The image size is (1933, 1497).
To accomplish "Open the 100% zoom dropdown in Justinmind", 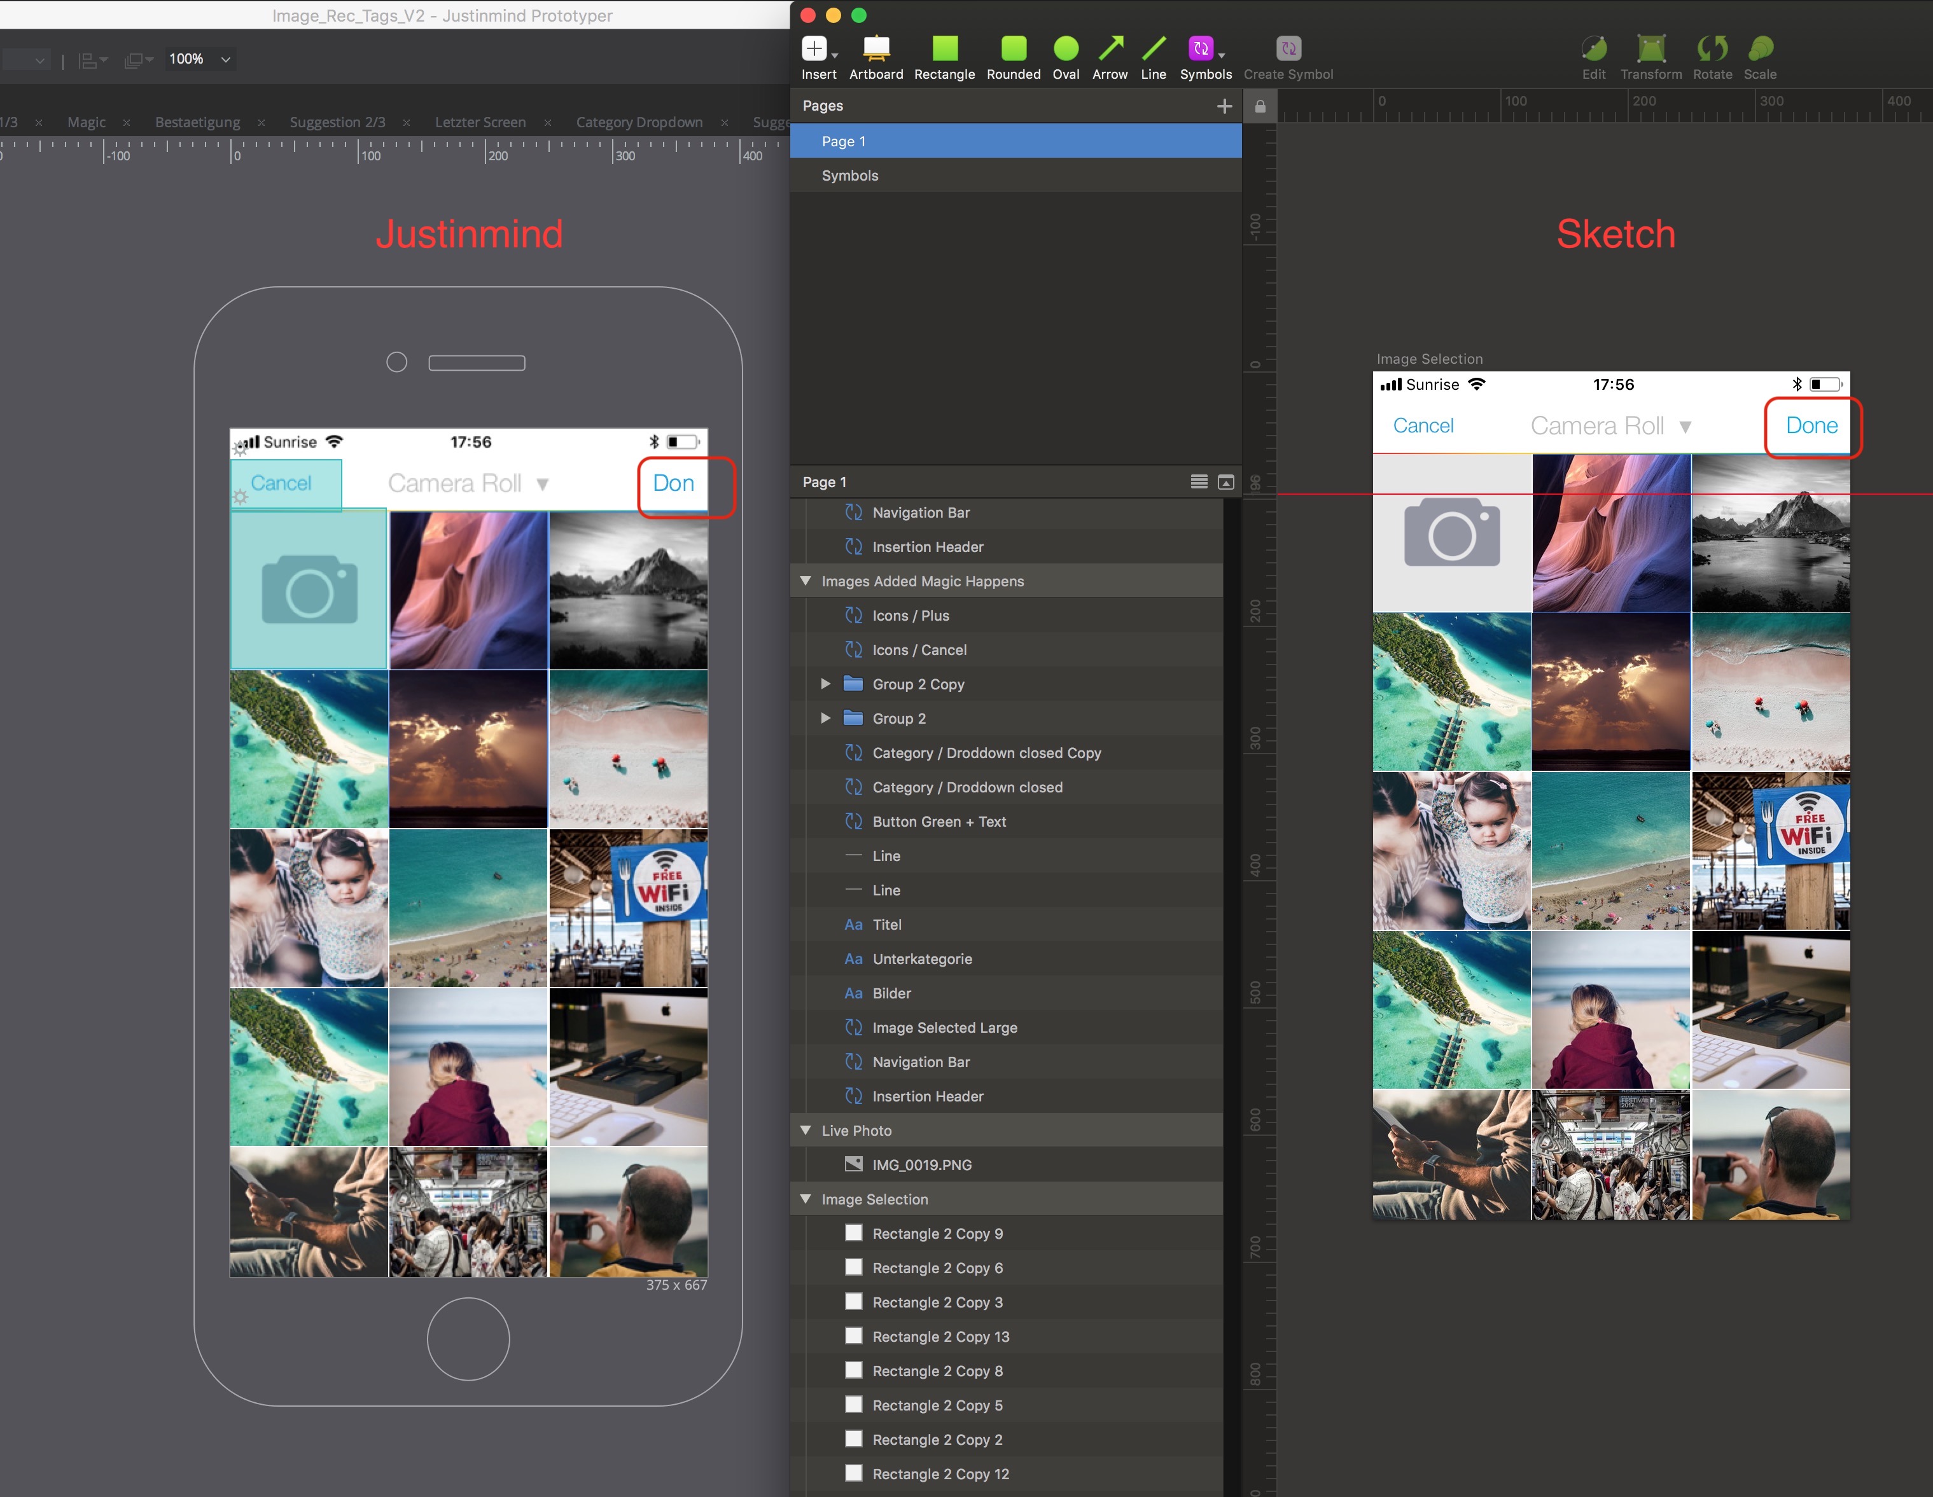I will tap(225, 59).
